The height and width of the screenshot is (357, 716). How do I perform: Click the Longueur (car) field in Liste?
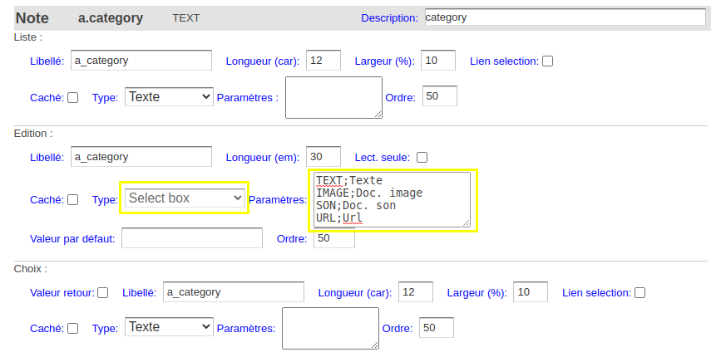(323, 60)
